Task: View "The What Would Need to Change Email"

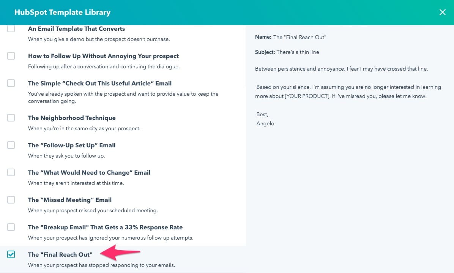Action: click(89, 172)
